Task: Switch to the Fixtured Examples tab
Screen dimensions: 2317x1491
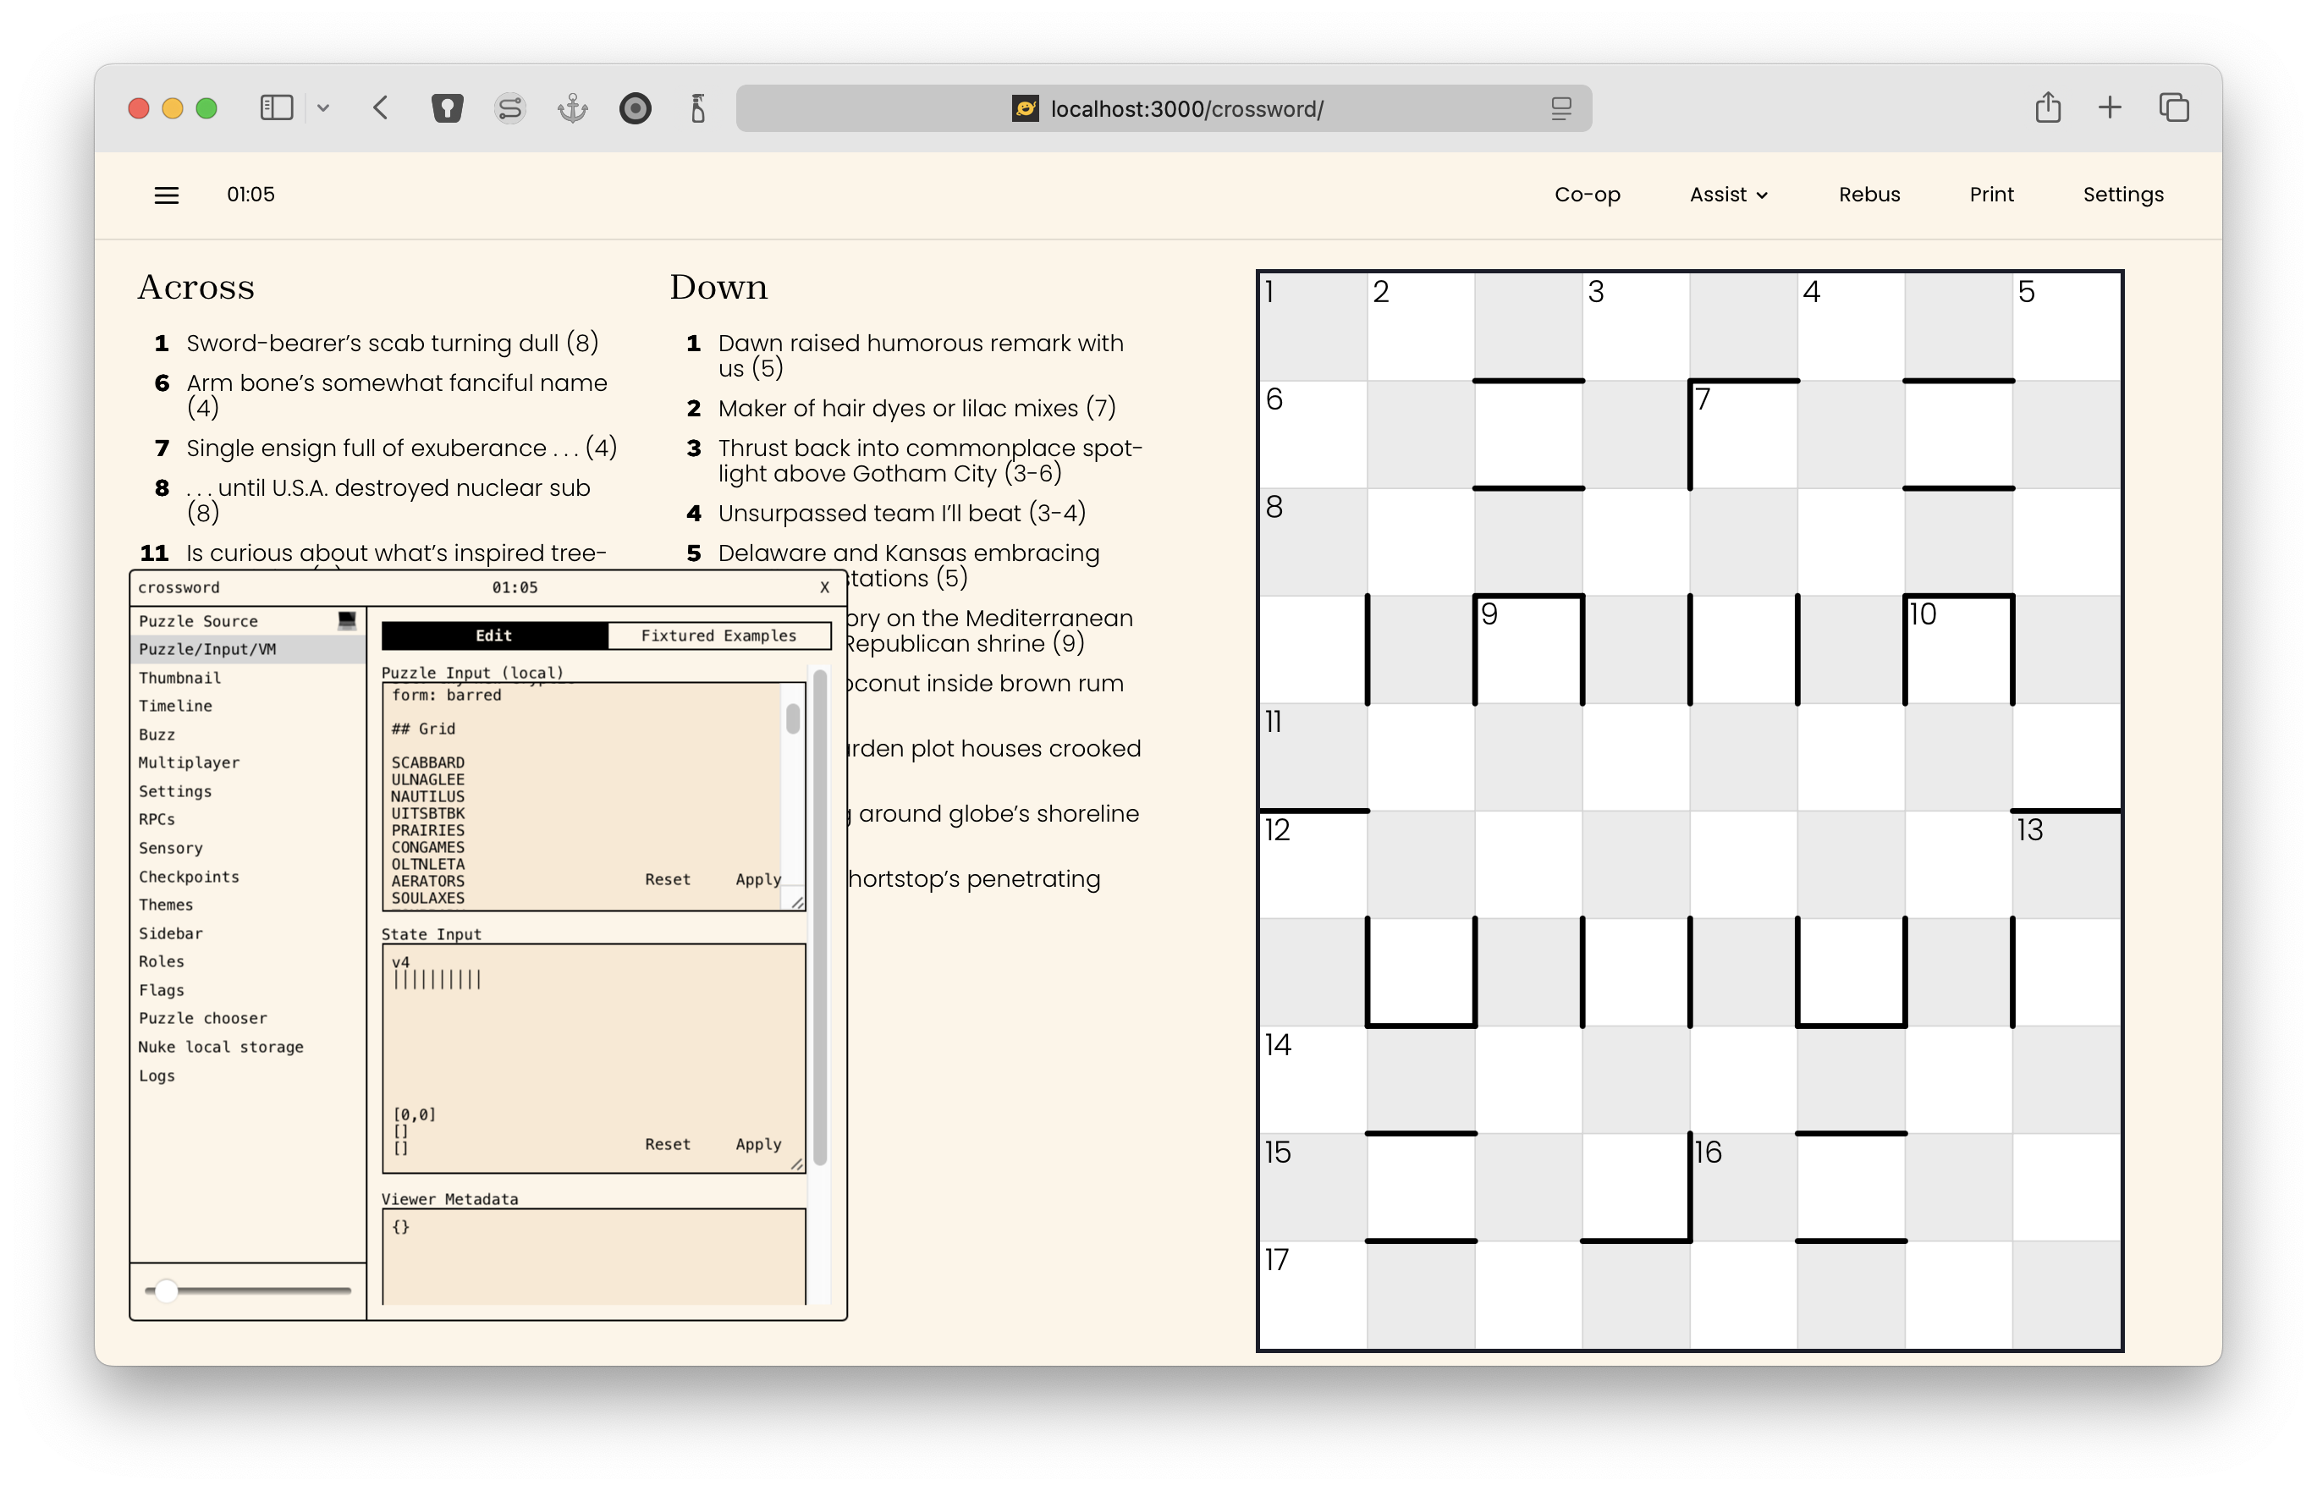Action: (718, 635)
